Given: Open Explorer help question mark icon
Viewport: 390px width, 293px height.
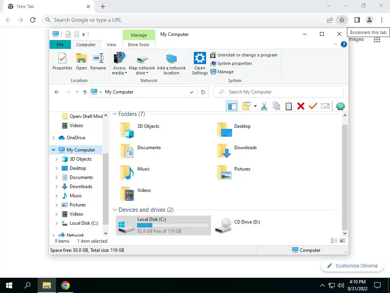Looking at the screenshot, I should 344,44.
